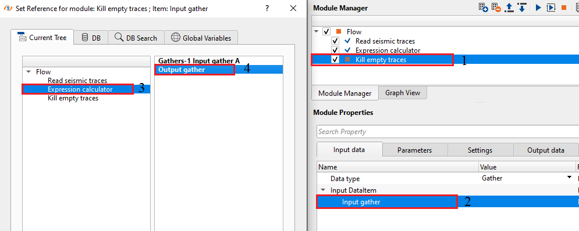This screenshot has height=231, width=579.
Task: Click the Add module icon in Module Manager
Action: pos(484,8)
